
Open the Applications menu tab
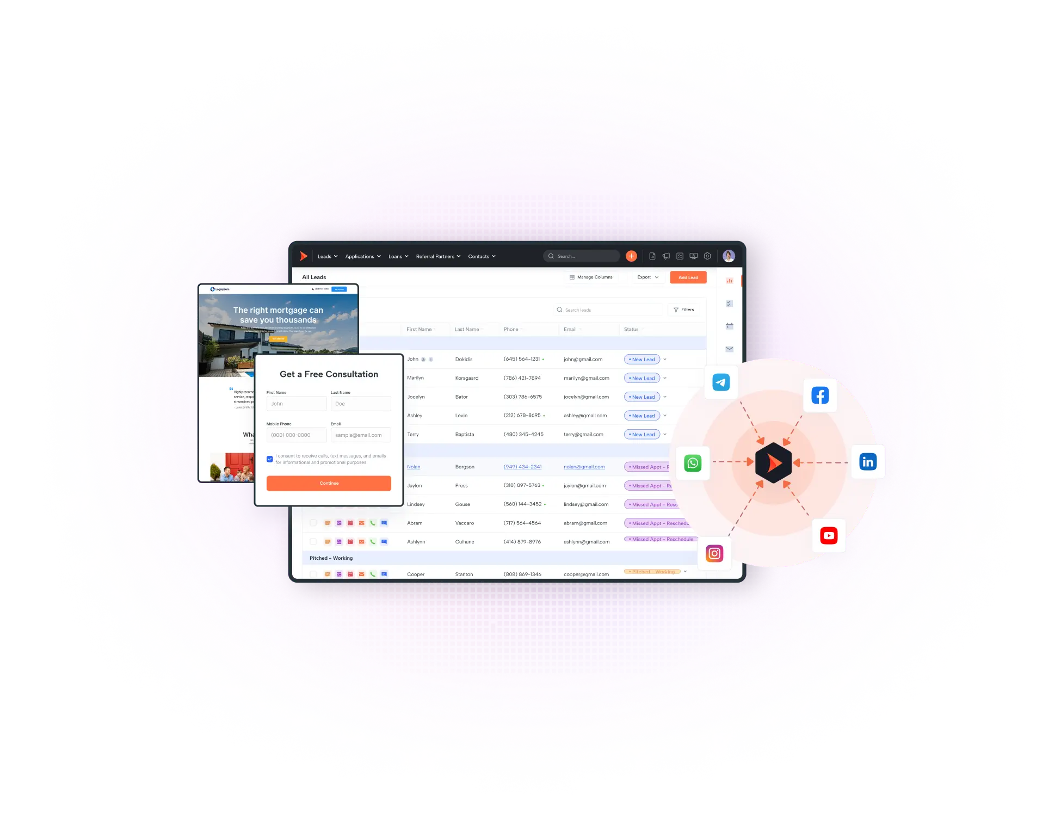tap(362, 256)
